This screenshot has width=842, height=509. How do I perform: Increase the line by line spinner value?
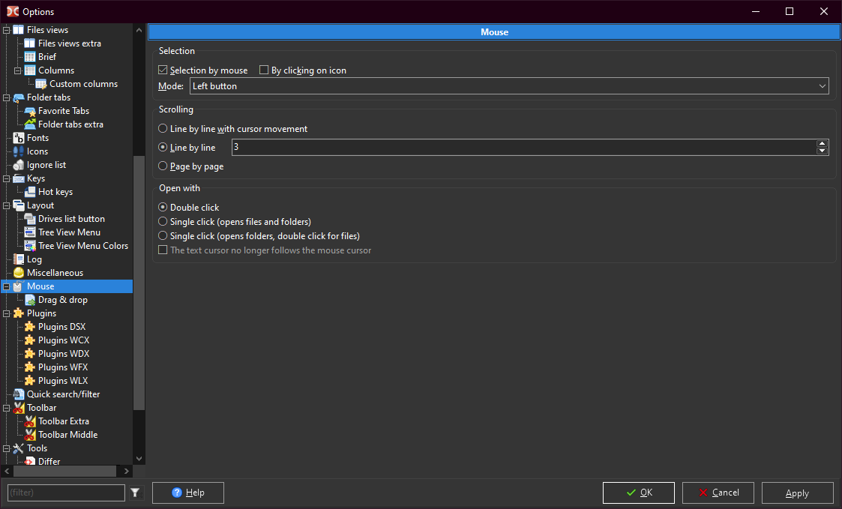823,144
